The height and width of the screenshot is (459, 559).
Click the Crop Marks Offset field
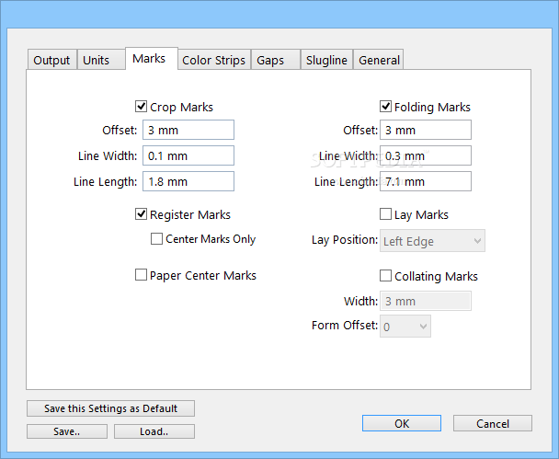pos(188,131)
